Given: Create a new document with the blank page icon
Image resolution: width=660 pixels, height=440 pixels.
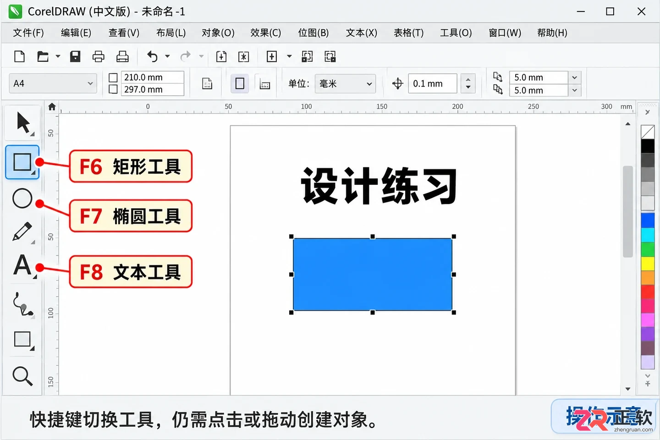Looking at the screenshot, I should 19,56.
